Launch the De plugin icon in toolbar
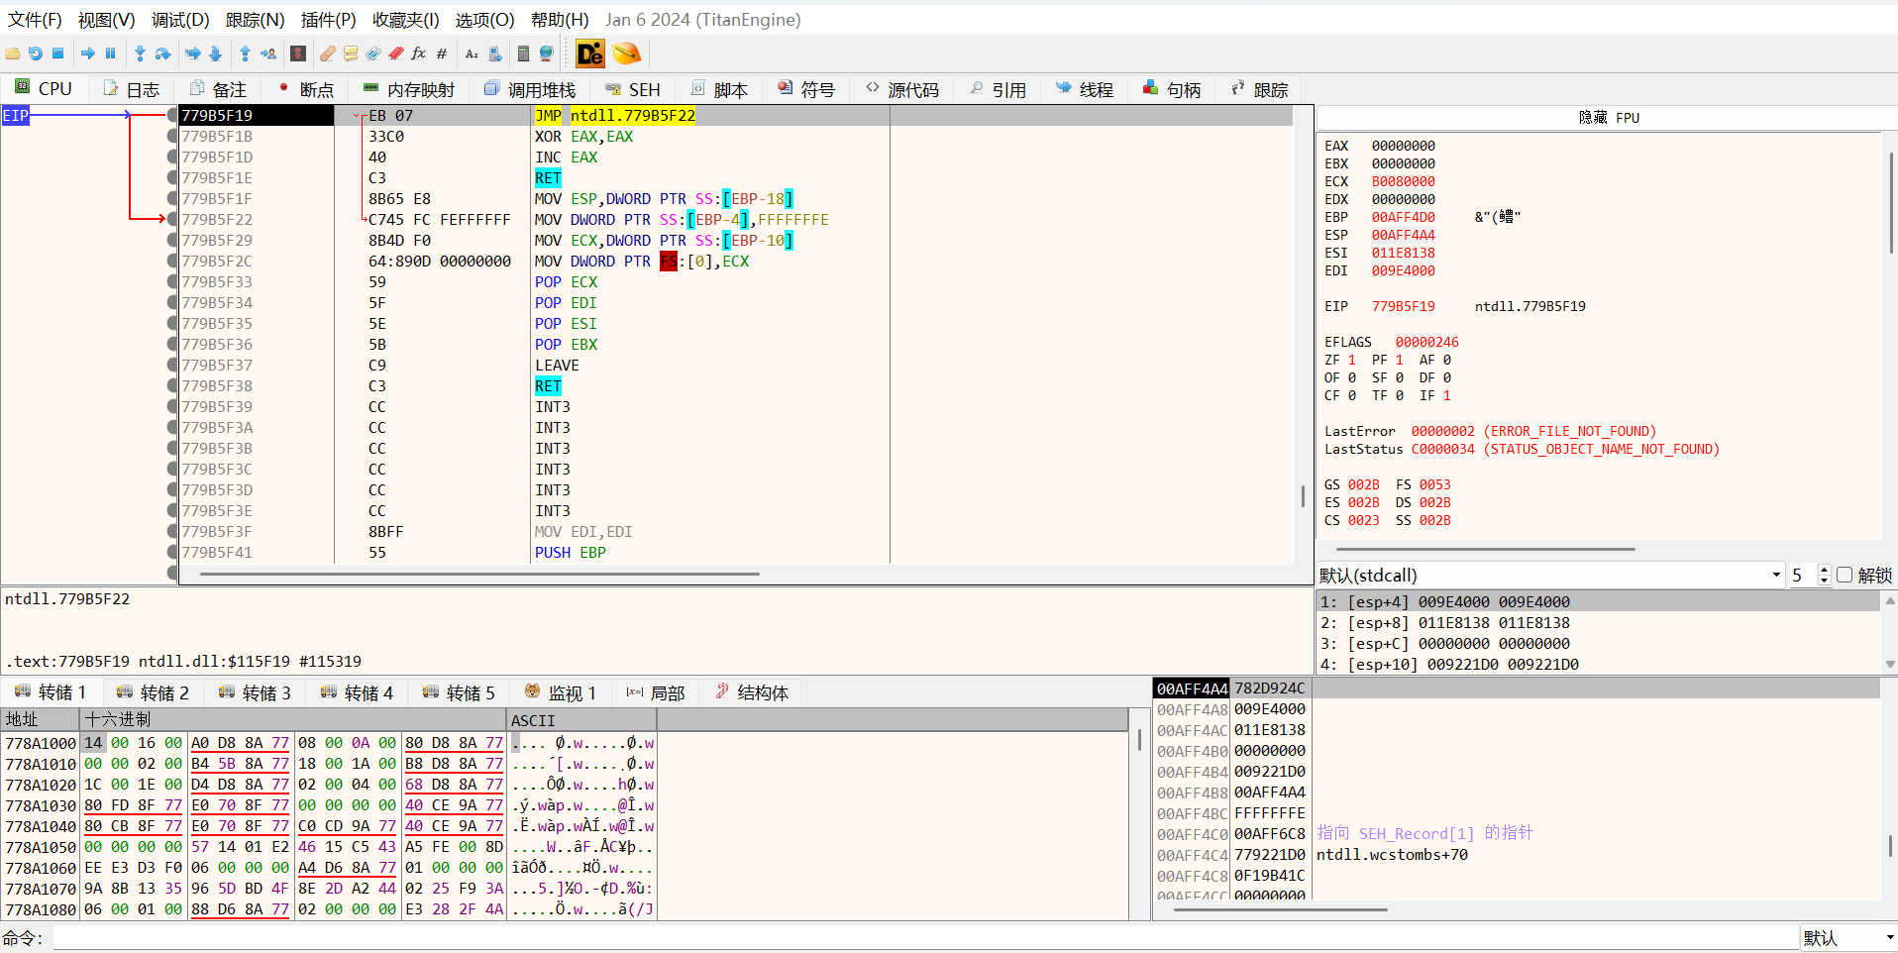1898x953 pixels. coord(589,53)
